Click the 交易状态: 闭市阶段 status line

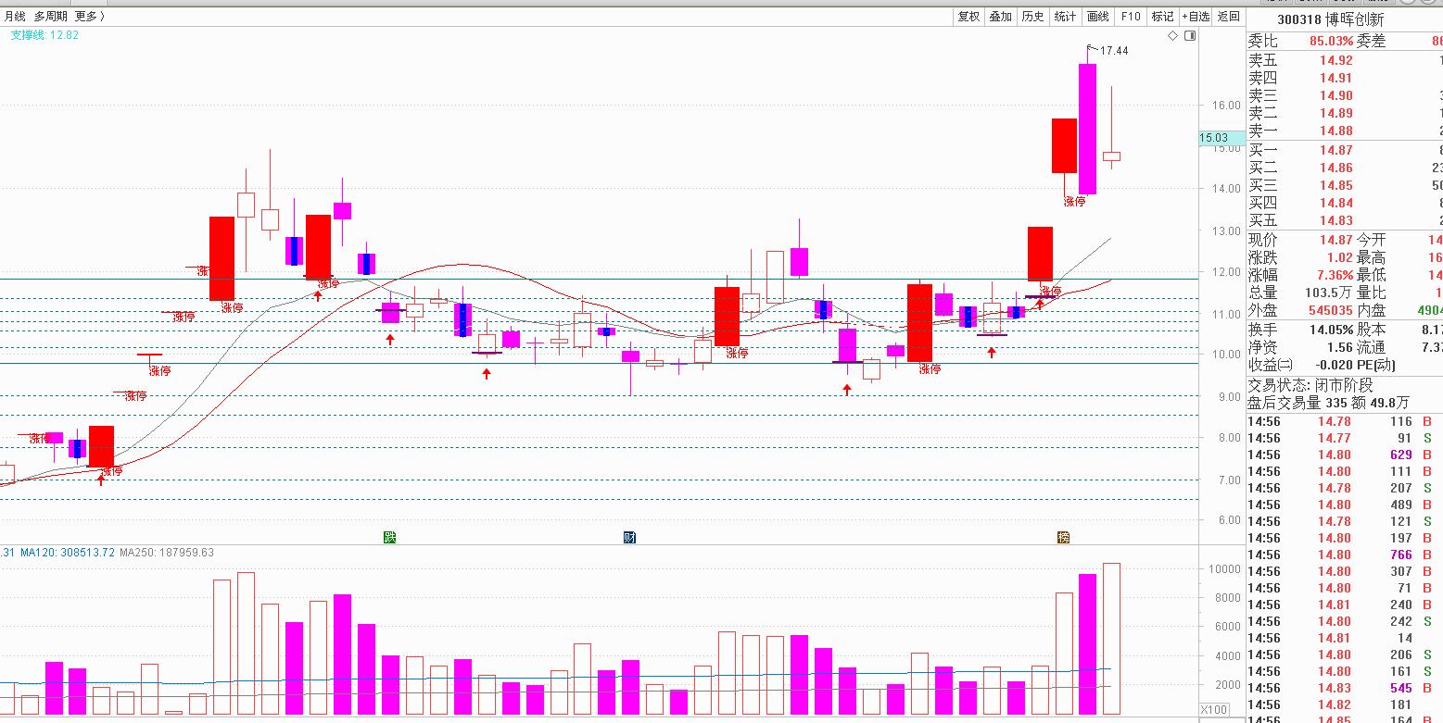[1310, 385]
